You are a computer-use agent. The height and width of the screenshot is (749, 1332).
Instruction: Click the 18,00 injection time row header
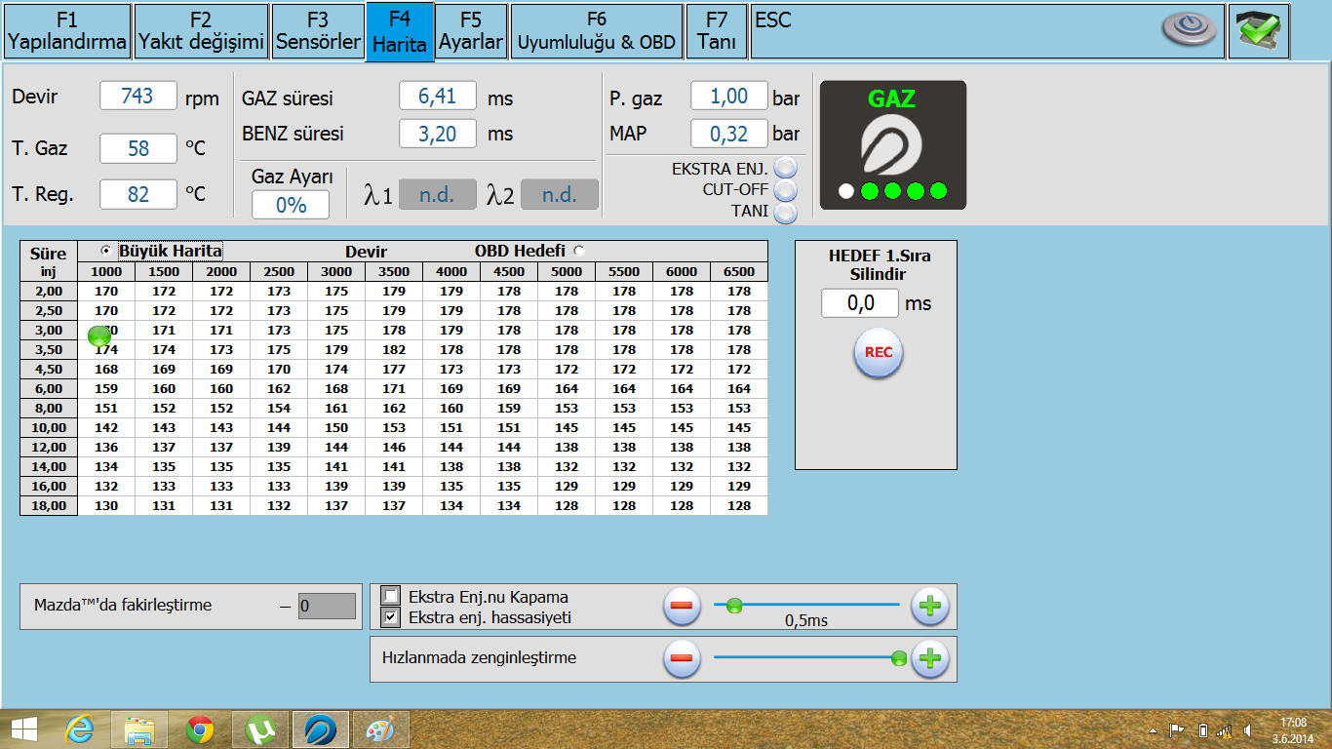pyautogui.click(x=49, y=505)
